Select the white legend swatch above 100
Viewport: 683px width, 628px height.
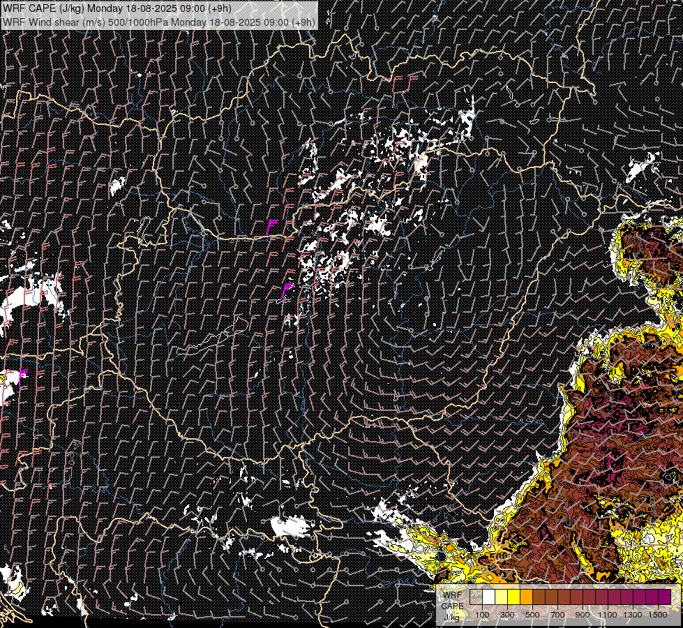click(488, 597)
